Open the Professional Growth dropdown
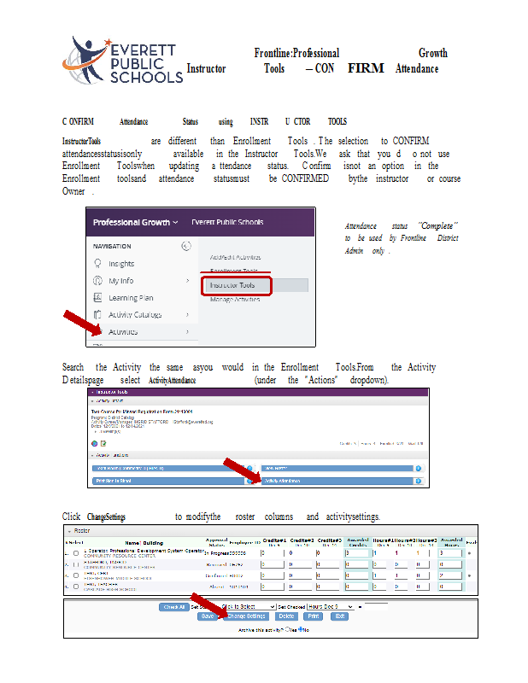Viewport: 528px width, 683px height. click(x=135, y=222)
